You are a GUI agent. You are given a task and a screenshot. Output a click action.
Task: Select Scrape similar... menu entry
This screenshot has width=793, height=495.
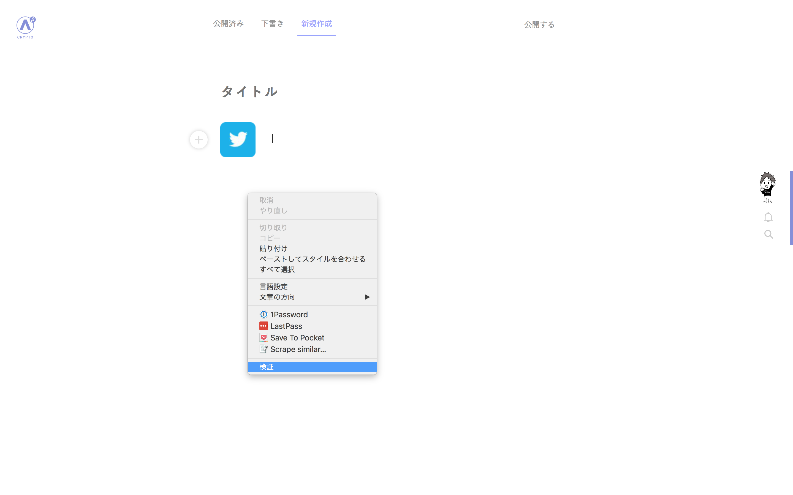[x=298, y=349]
